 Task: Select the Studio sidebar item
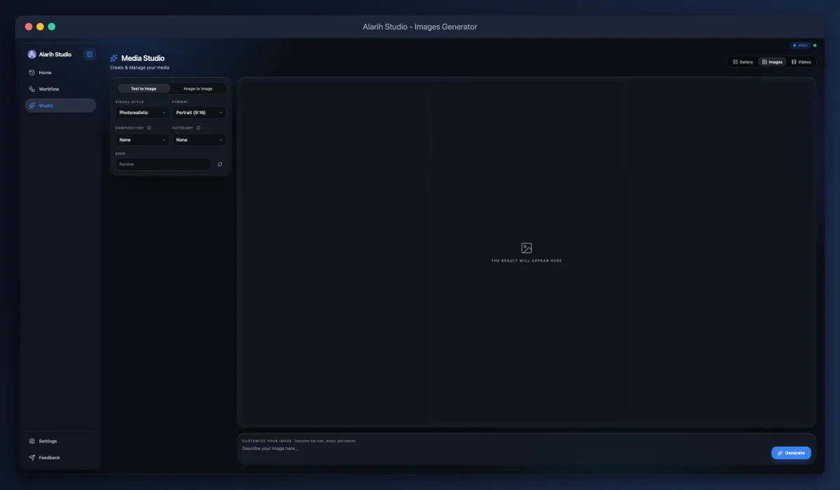coord(60,106)
